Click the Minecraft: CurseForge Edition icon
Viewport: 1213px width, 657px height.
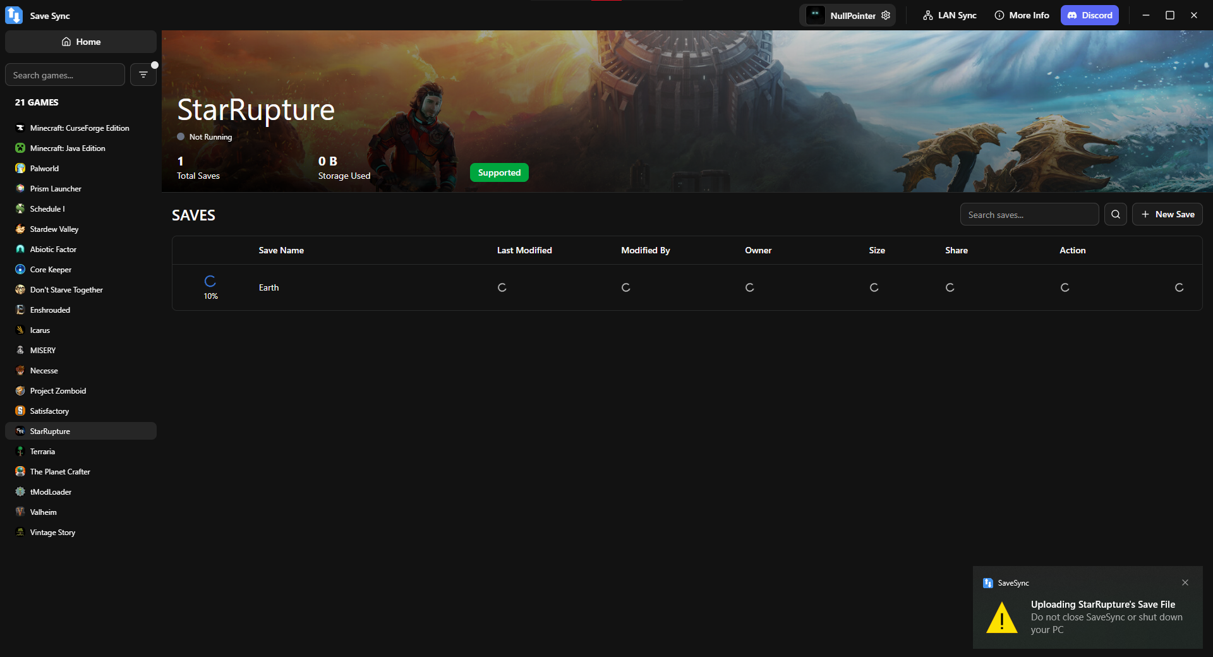[20, 128]
